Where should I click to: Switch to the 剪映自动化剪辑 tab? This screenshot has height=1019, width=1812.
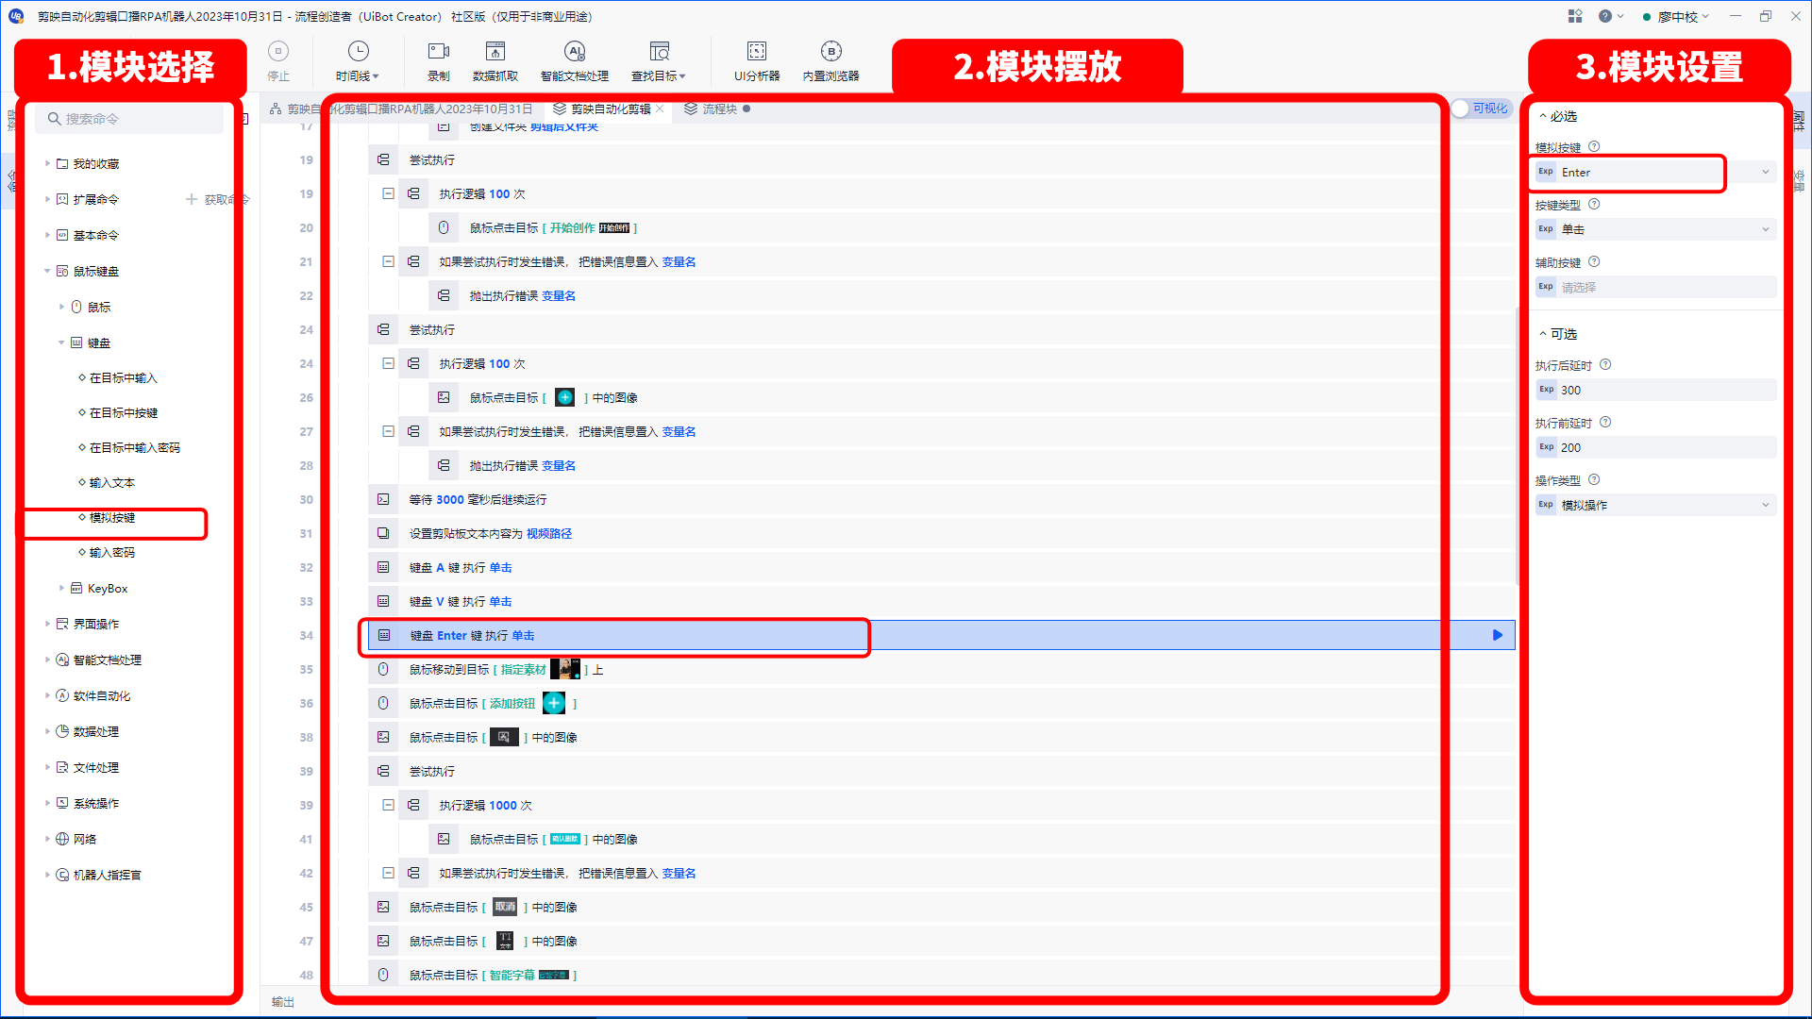pos(610,109)
